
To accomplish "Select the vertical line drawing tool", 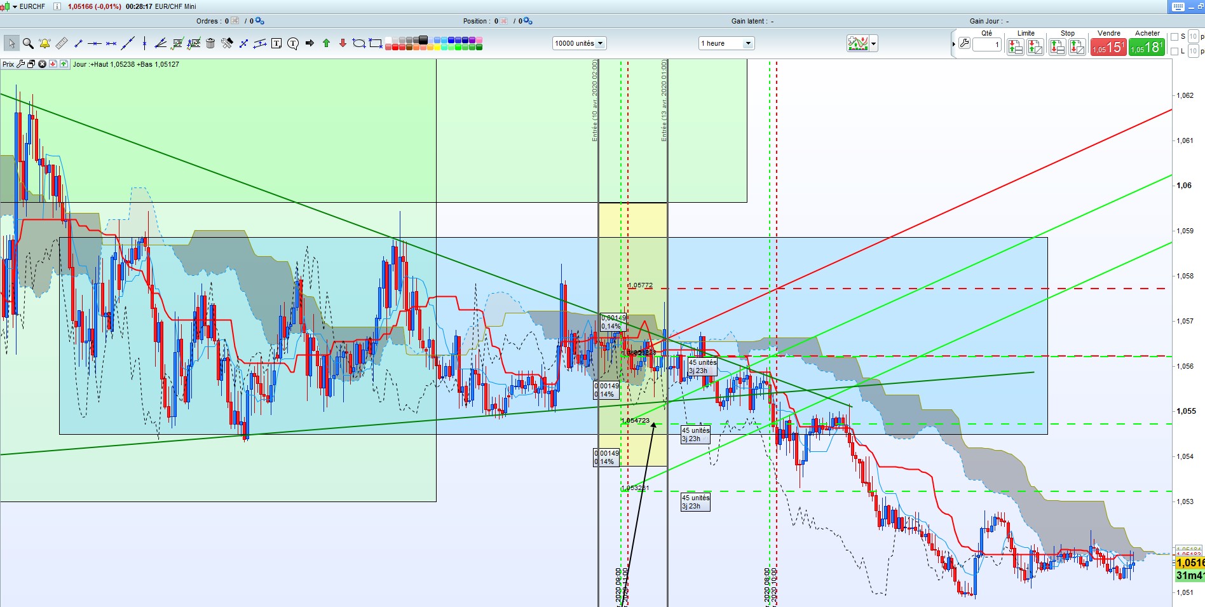I will point(145,43).
